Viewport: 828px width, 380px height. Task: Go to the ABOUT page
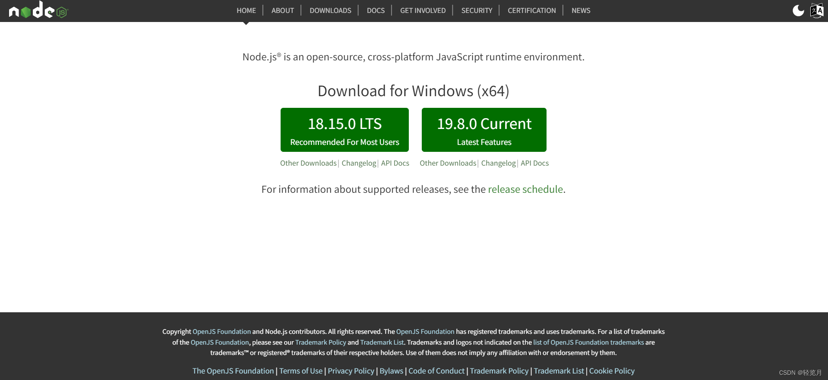pos(283,10)
